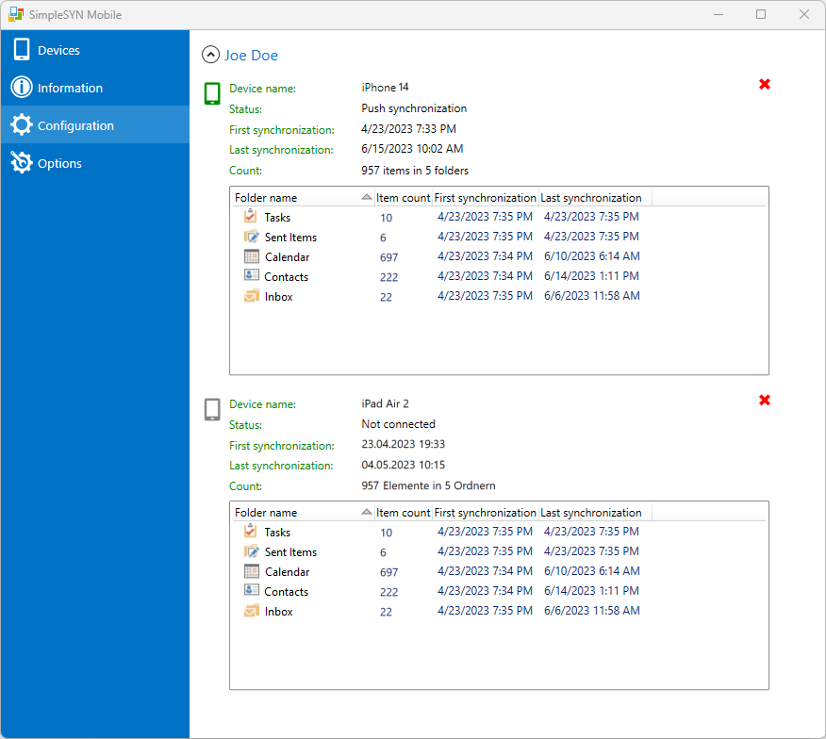Sort iPad Air 2 table by Item count
826x739 pixels.
tap(403, 513)
